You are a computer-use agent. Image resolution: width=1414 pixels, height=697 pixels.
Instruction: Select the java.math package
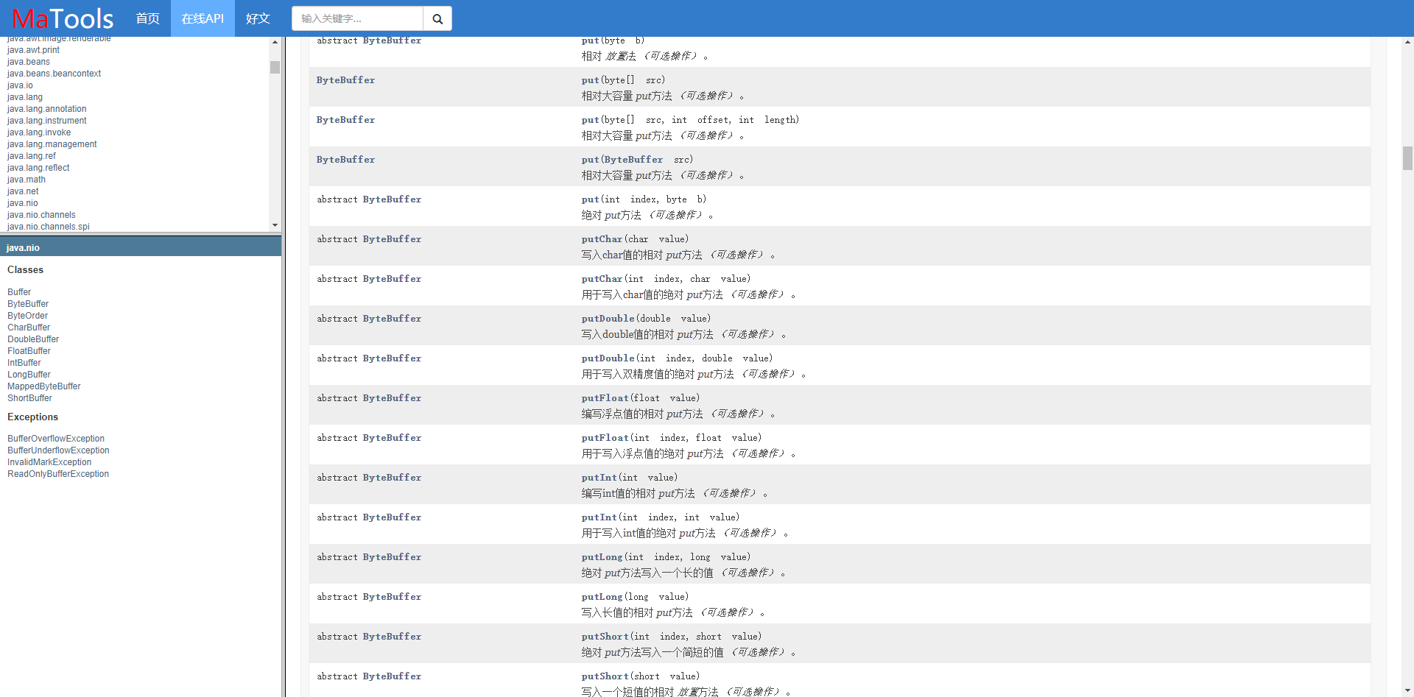(26, 179)
